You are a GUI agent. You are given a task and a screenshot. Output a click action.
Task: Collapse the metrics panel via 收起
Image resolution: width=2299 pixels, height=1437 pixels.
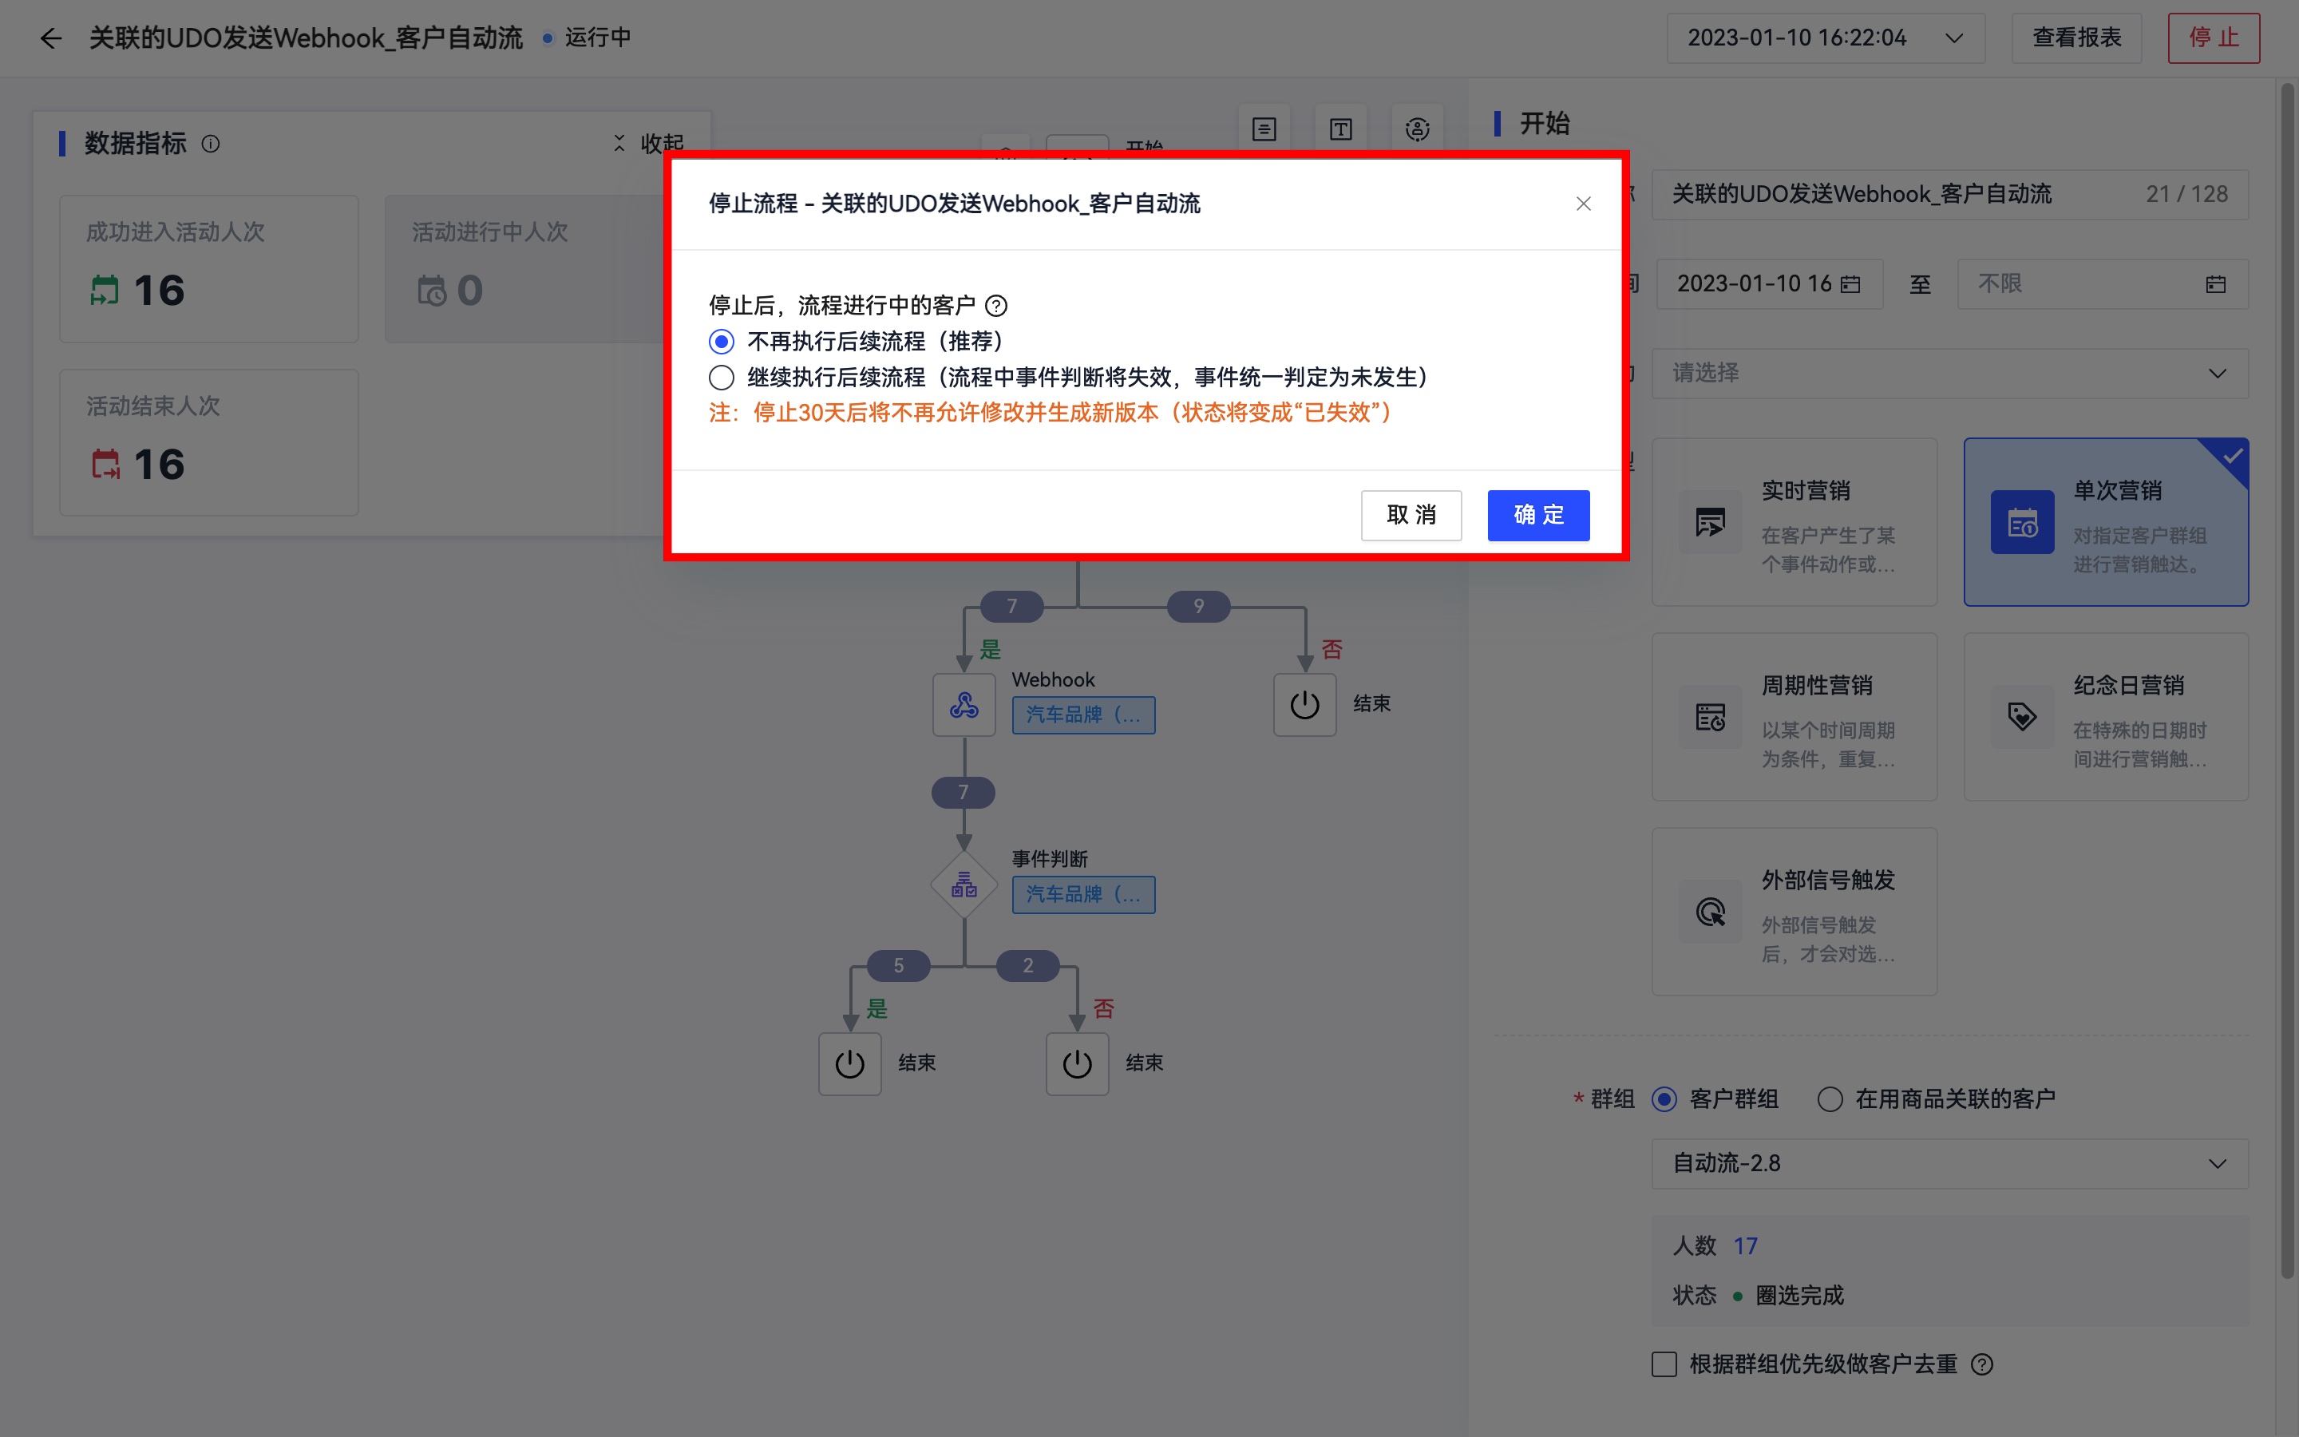pyautogui.click(x=649, y=144)
